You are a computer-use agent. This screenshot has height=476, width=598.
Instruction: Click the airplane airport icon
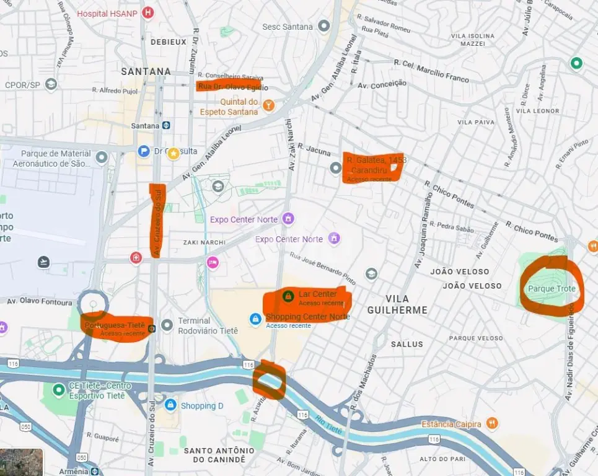(x=43, y=262)
